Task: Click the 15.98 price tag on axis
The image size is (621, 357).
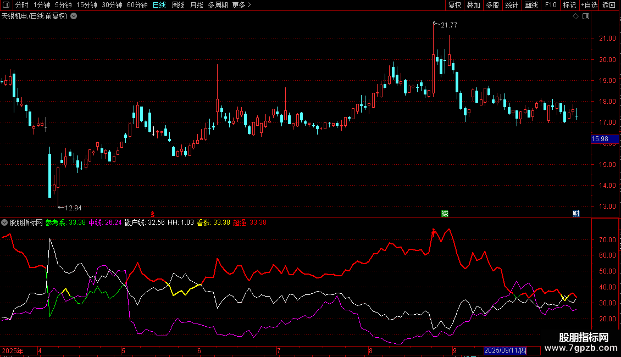Action: pyautogui.click(x=605, y=139)
